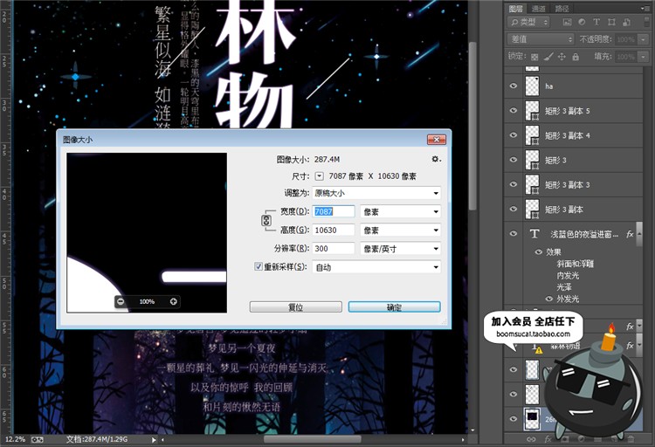Screen dimensions: 655x447
Task: Hide layer 矩形 3 副本 4
Action: pyautogui.click(x=514, y=135)
